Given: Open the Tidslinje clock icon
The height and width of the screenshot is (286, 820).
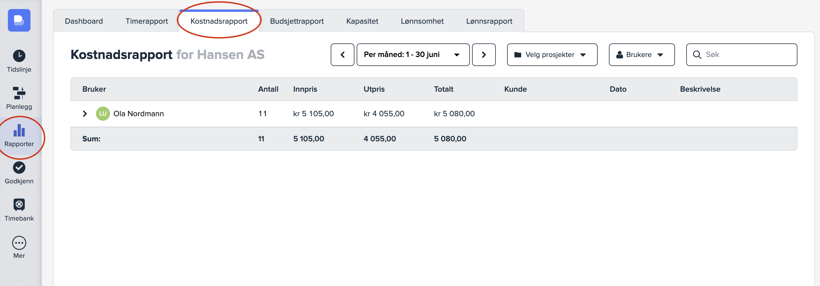Looking at the screenshot, I should click(x=19, y=56).
